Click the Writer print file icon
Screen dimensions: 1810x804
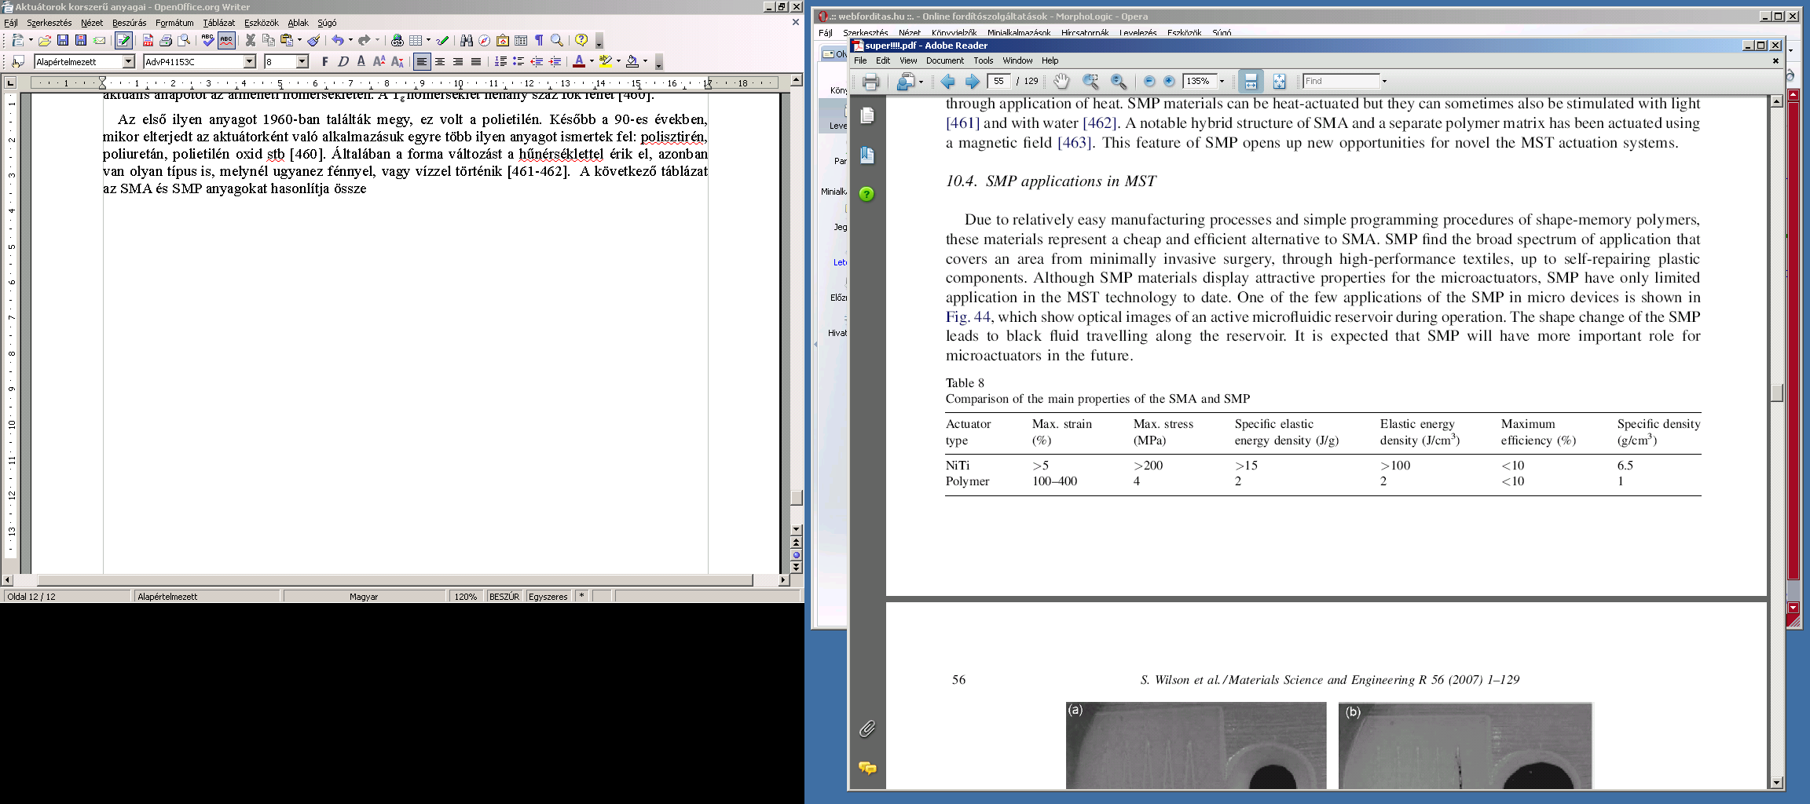coord(166,40)
